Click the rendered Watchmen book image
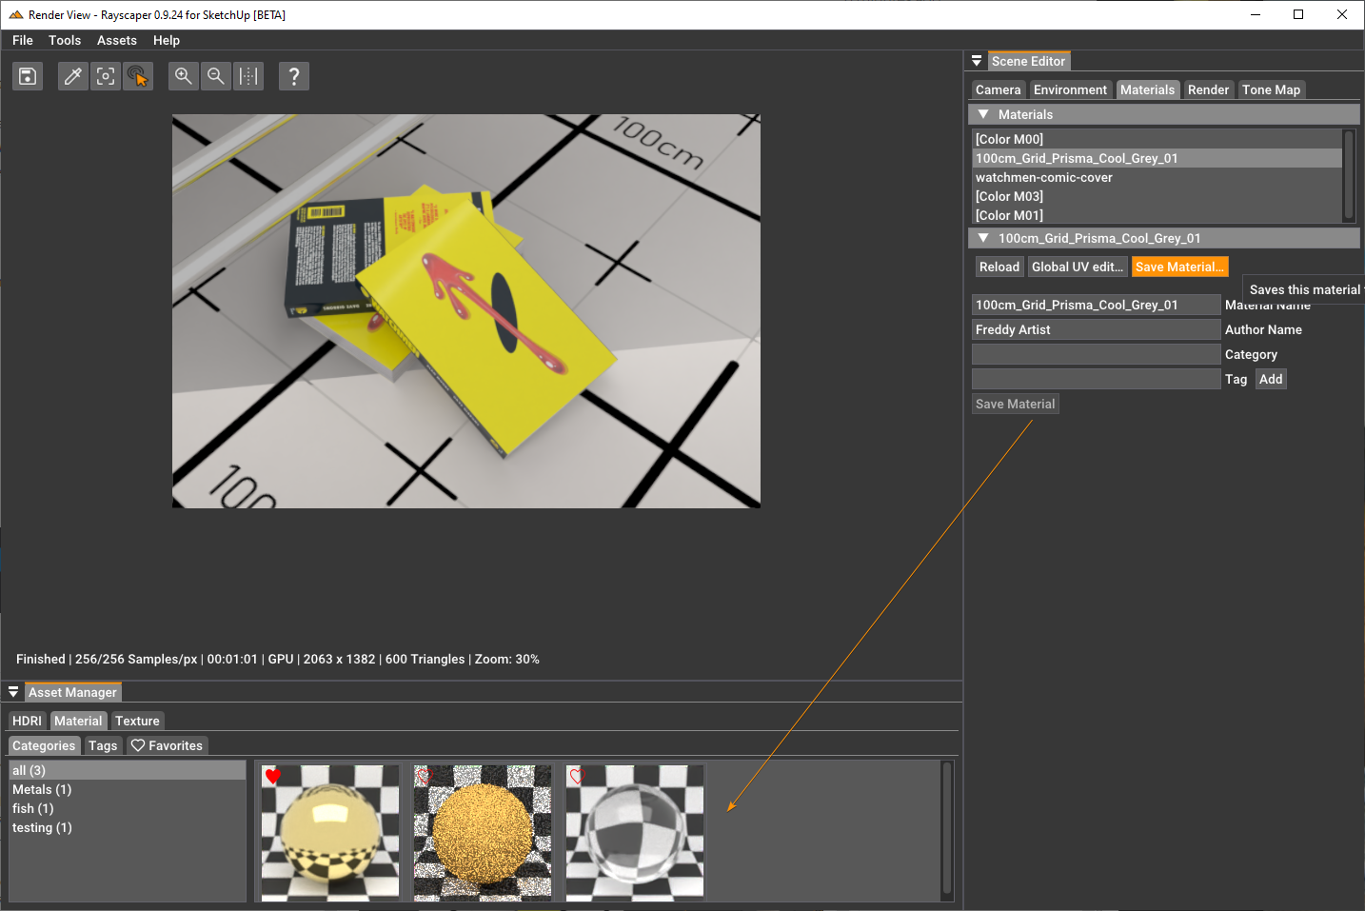 click(x=466, y=311)
